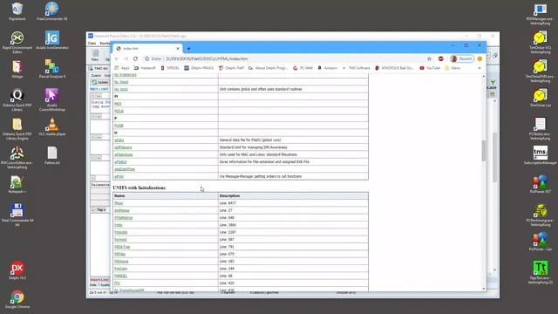The height and width of the screenshot is (314, 558).
Task: Open the PixPower - Laz desktop shortcut
Action: tap(541, 242)
